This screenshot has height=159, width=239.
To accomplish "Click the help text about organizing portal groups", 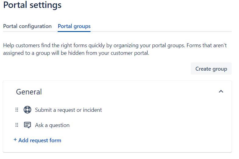I will (x=91, y=45).
